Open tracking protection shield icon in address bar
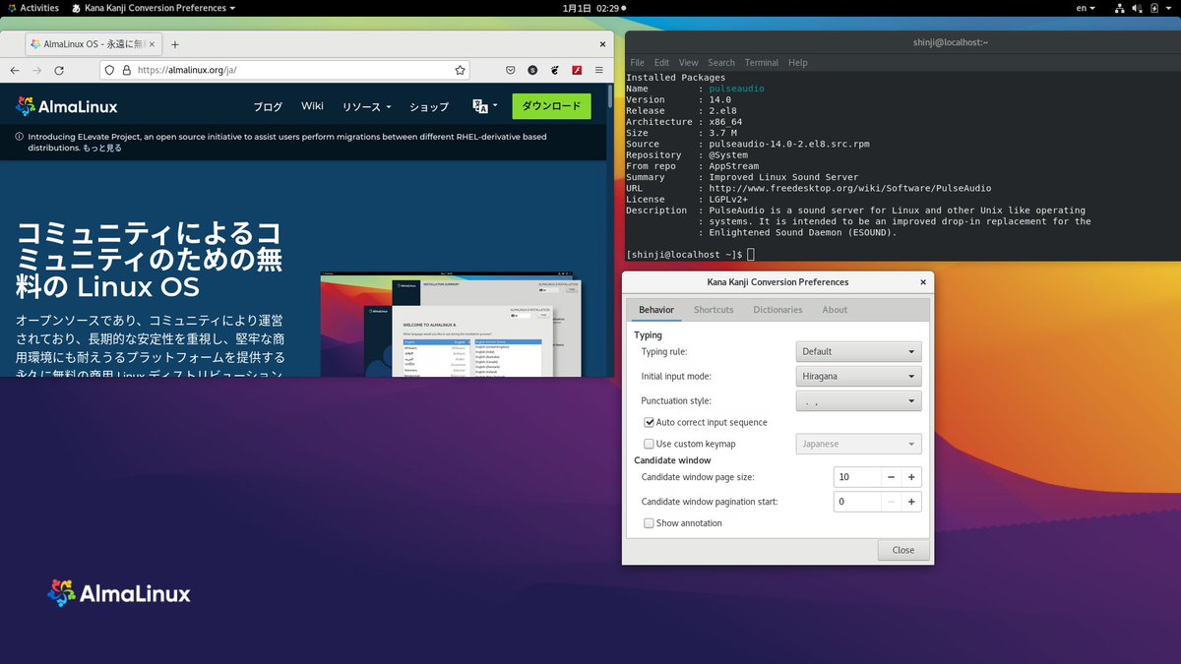The image size is (1181, 664). click(110, 71)
